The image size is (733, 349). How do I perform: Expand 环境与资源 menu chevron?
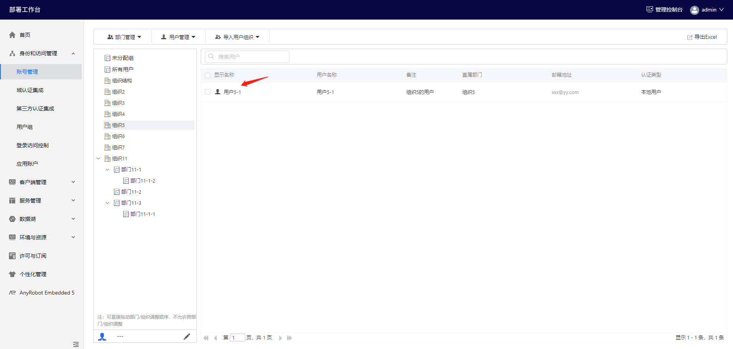[73, 237]
